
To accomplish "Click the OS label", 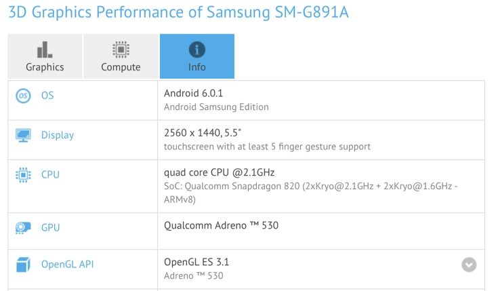I will pos(47,96).
